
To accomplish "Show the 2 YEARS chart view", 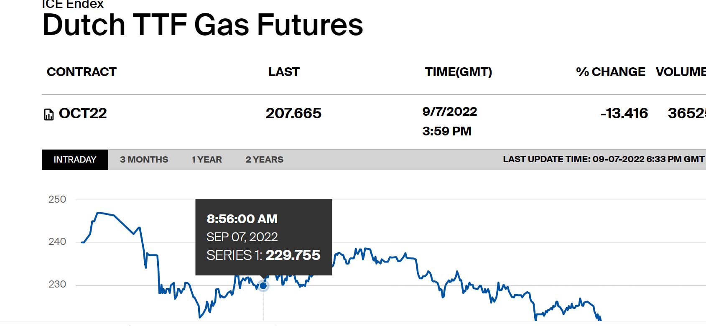I will pyautogui.click(x=264, y=160).
